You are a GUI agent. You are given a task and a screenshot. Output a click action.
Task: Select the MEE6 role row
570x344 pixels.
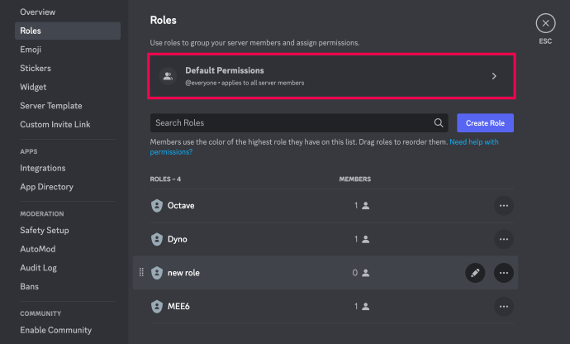point(331,306)
